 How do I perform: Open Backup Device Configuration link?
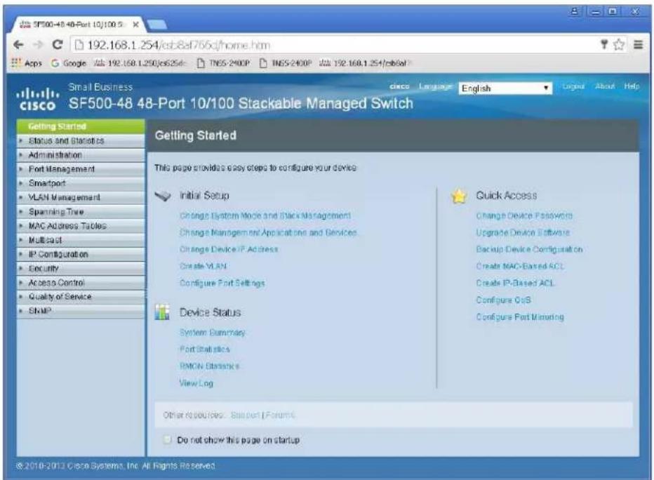(529, 249)
